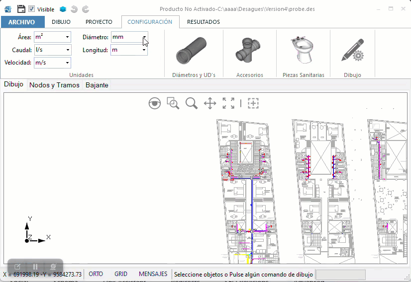The image size is (411, 282).
Task: Click the command input box in status bar
Action: pyautogui.click(x=341, y=275)
